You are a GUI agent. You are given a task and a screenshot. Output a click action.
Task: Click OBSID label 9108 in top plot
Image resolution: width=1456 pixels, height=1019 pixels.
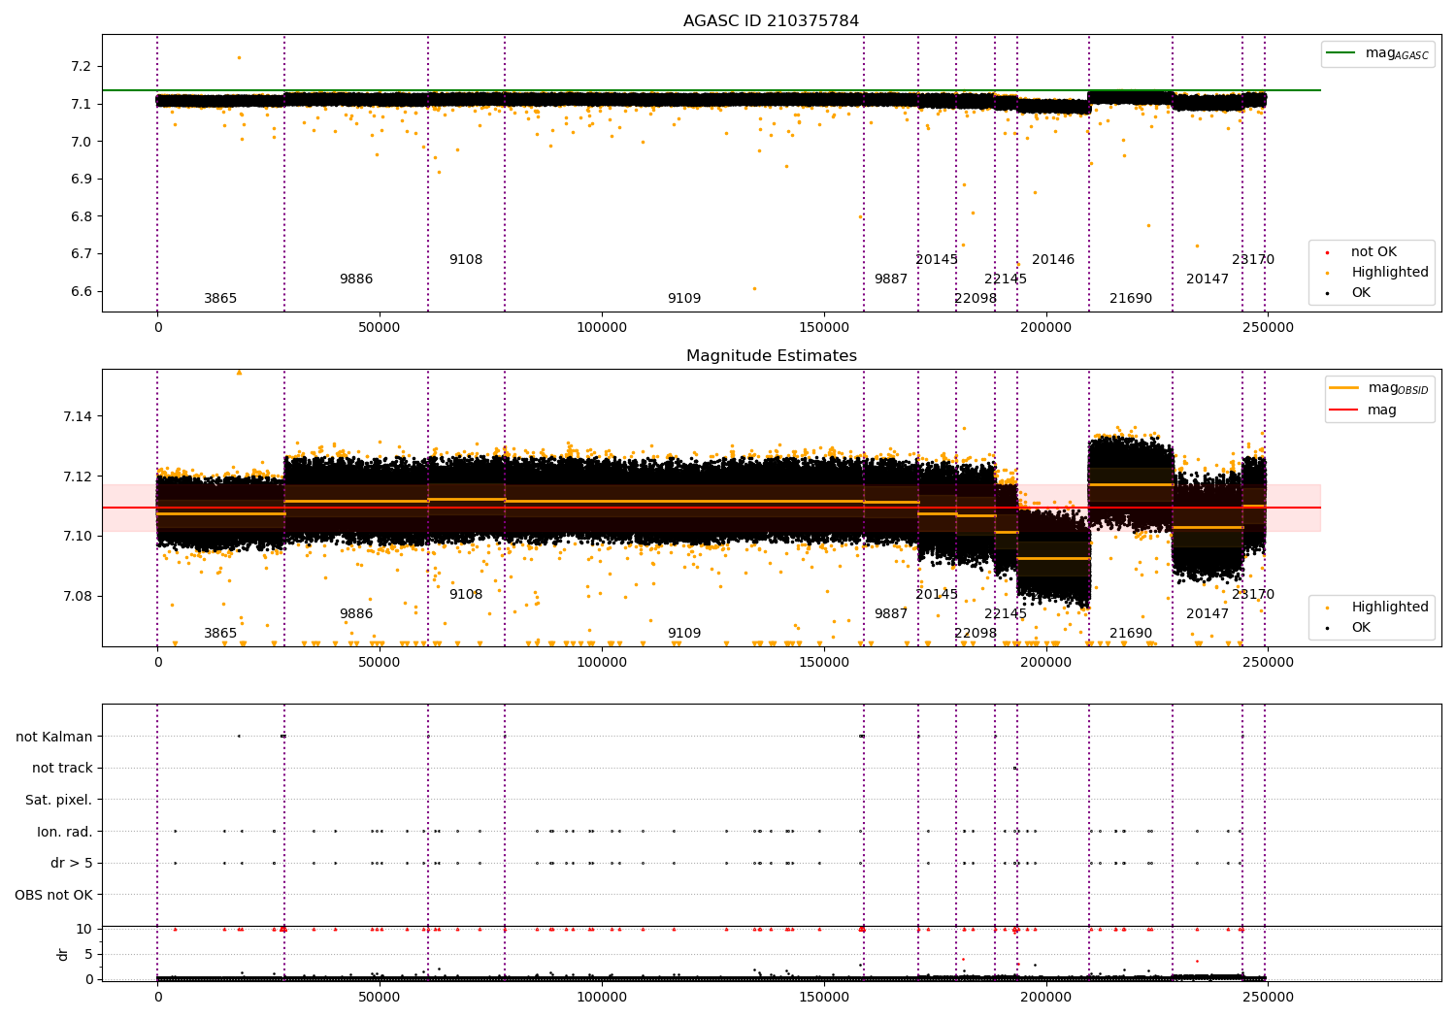pyautogui.click(x=466, y=260)
